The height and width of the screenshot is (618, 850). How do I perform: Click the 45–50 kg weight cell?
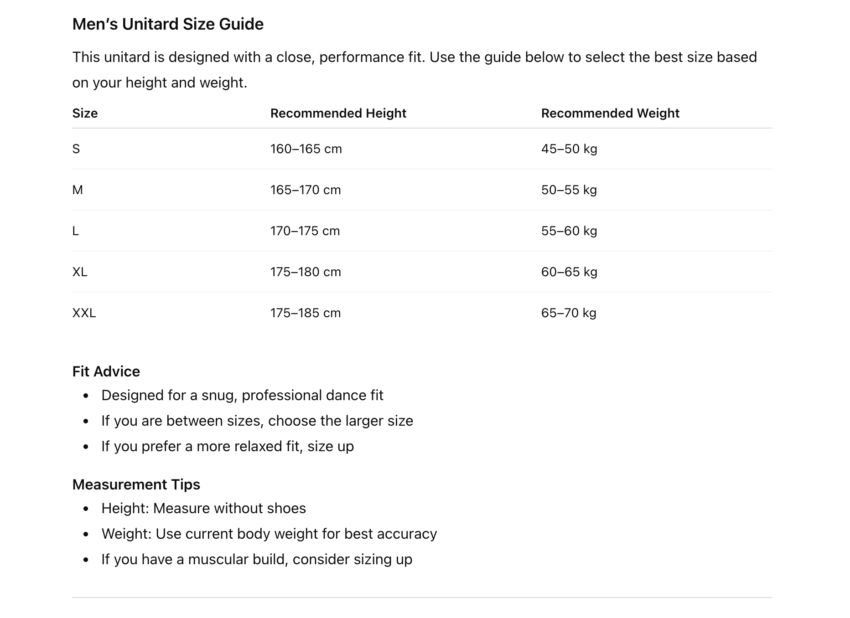pyautogui.click(x=569, y=149)
